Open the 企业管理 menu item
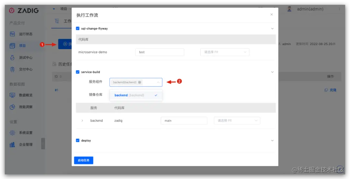This screenshot has height=179, width=350. pos(26,144)
